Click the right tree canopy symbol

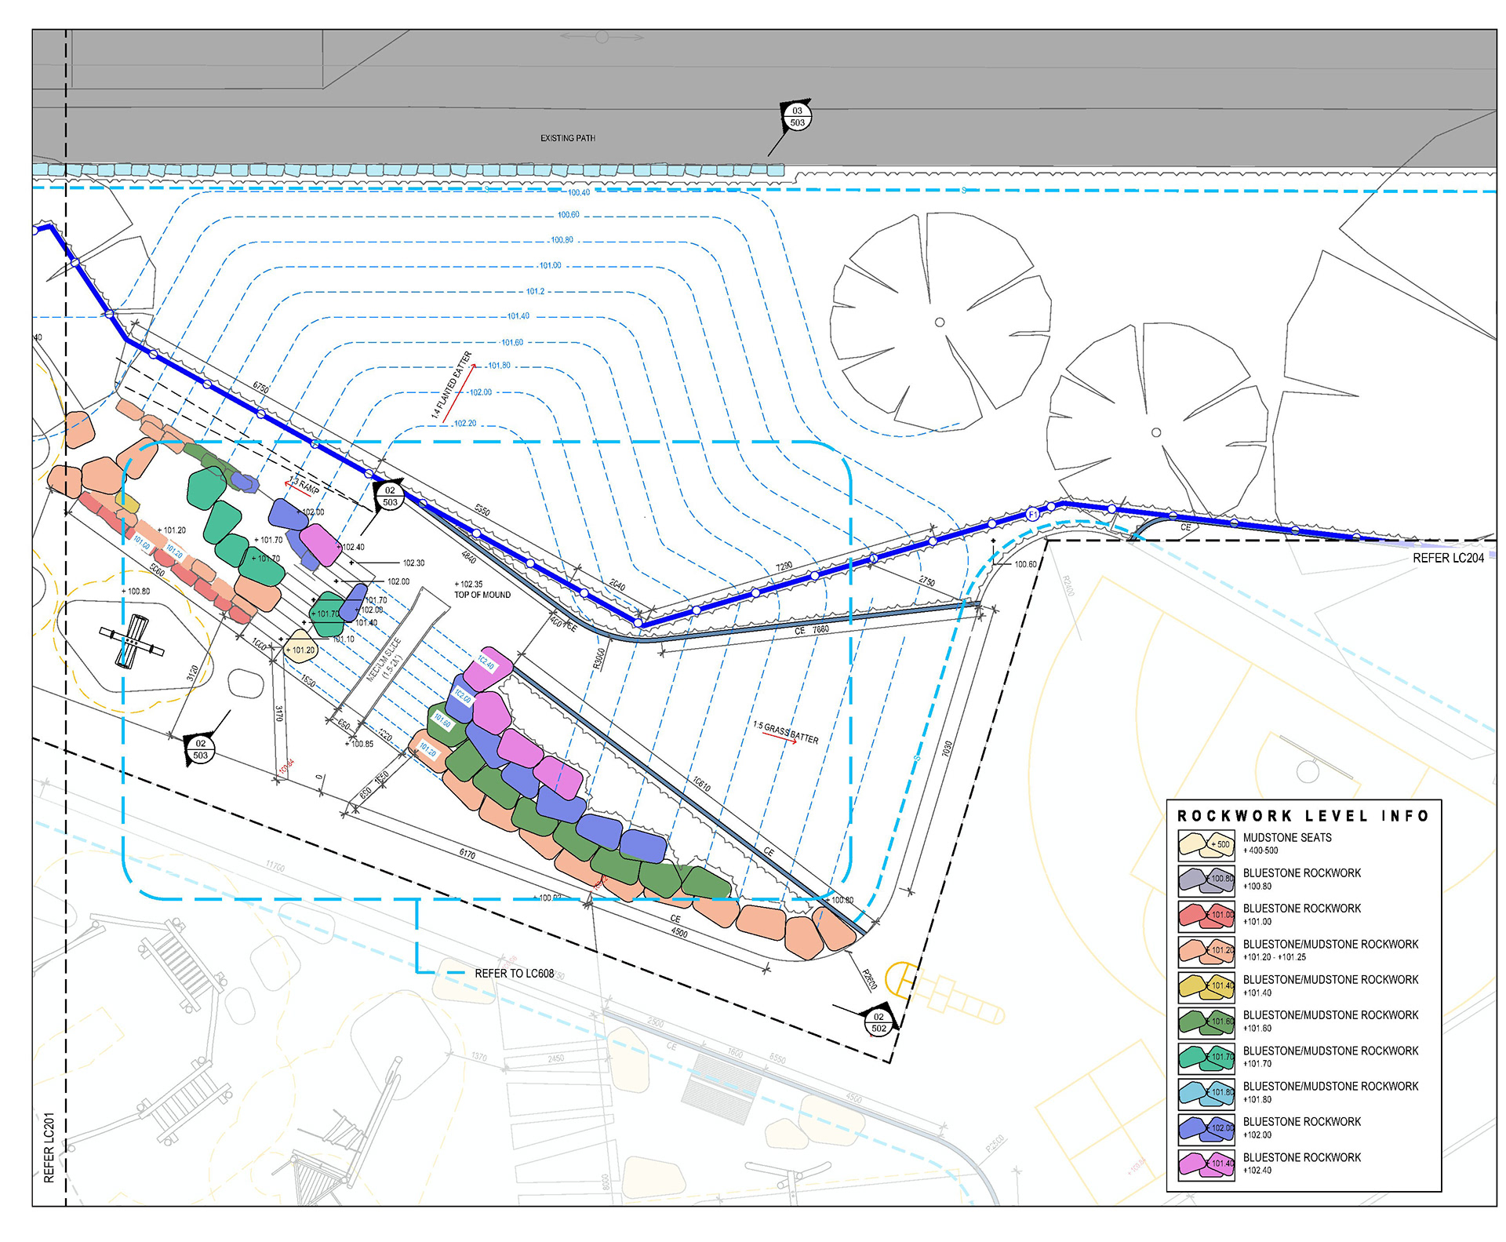click(1155, 432)
